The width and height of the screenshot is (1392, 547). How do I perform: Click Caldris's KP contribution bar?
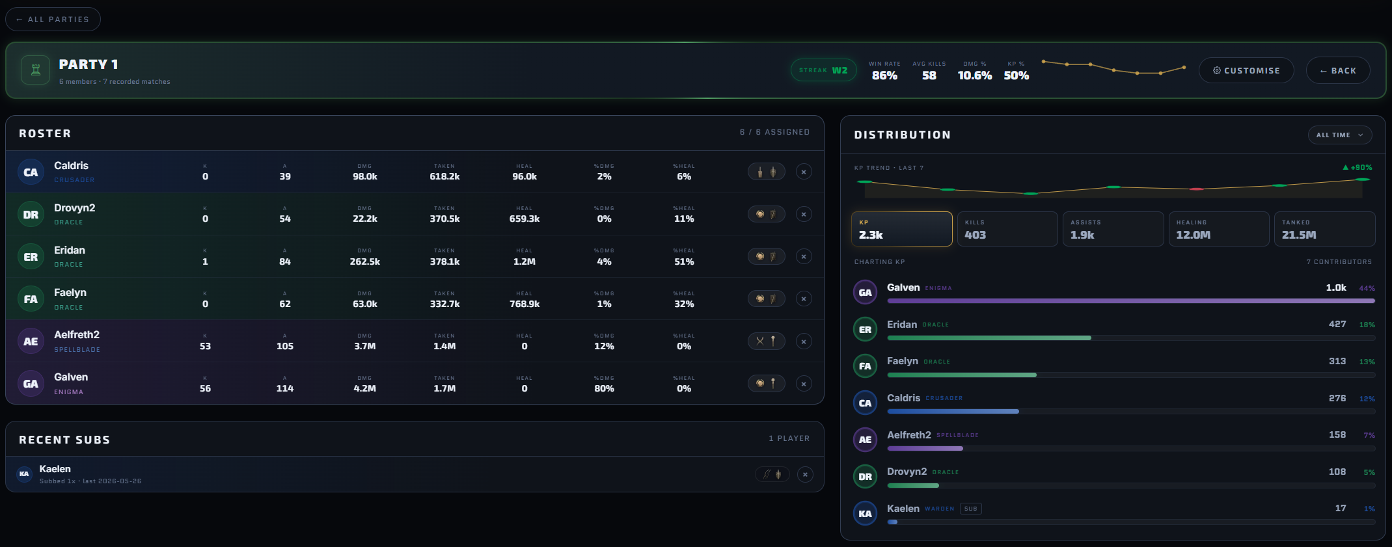[x=1131, y=412]
